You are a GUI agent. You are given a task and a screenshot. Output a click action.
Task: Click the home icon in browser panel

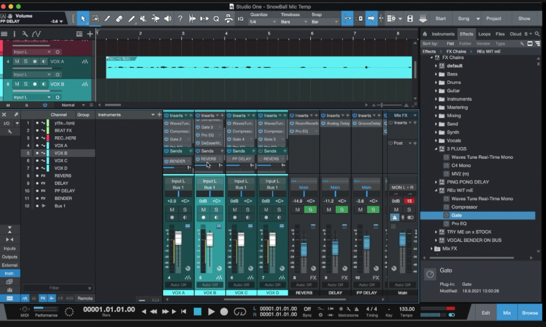click(425, 34)
